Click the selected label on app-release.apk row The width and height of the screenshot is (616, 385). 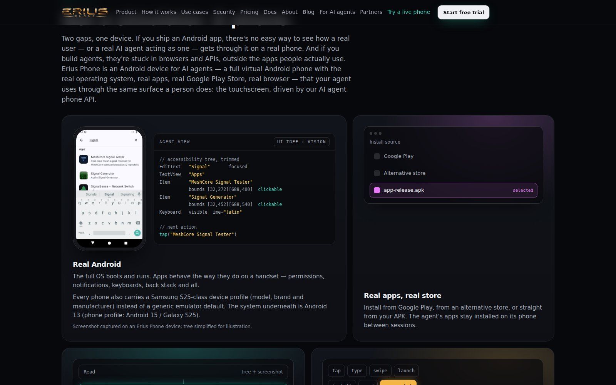click(523, 190)
